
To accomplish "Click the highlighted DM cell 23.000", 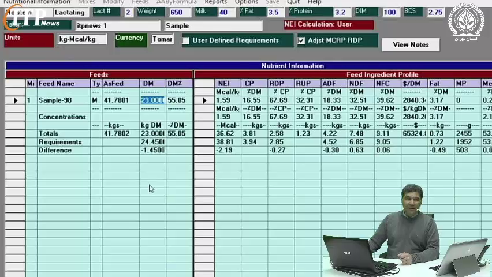I will point(152,100).
